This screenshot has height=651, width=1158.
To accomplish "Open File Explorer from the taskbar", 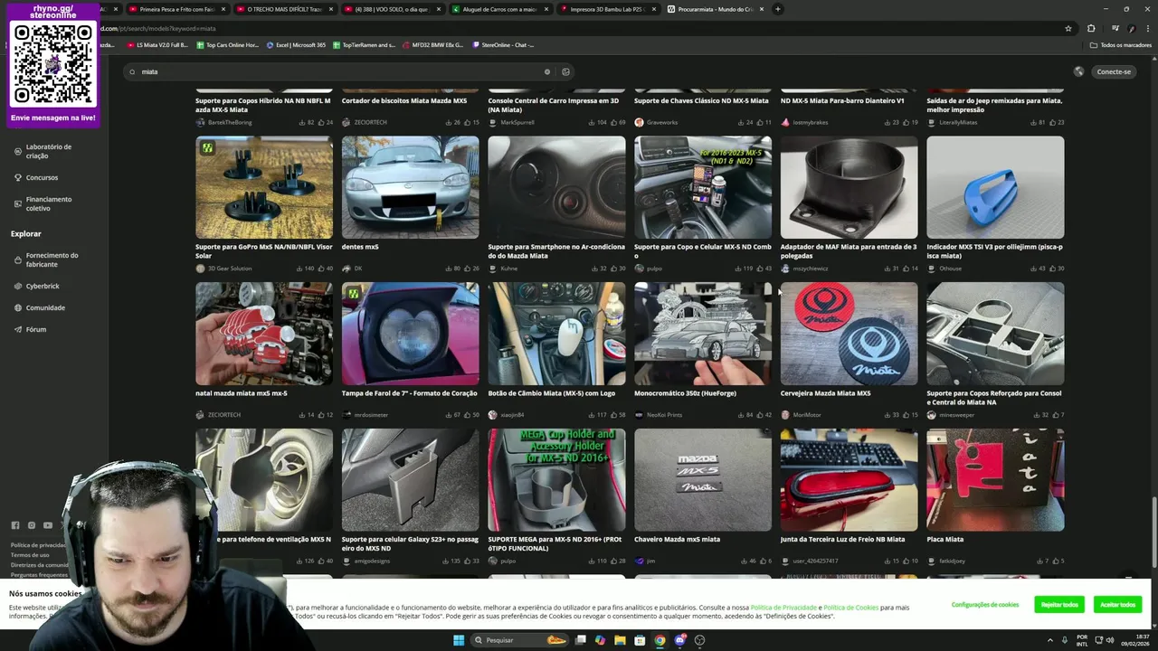I will [620, 640].
